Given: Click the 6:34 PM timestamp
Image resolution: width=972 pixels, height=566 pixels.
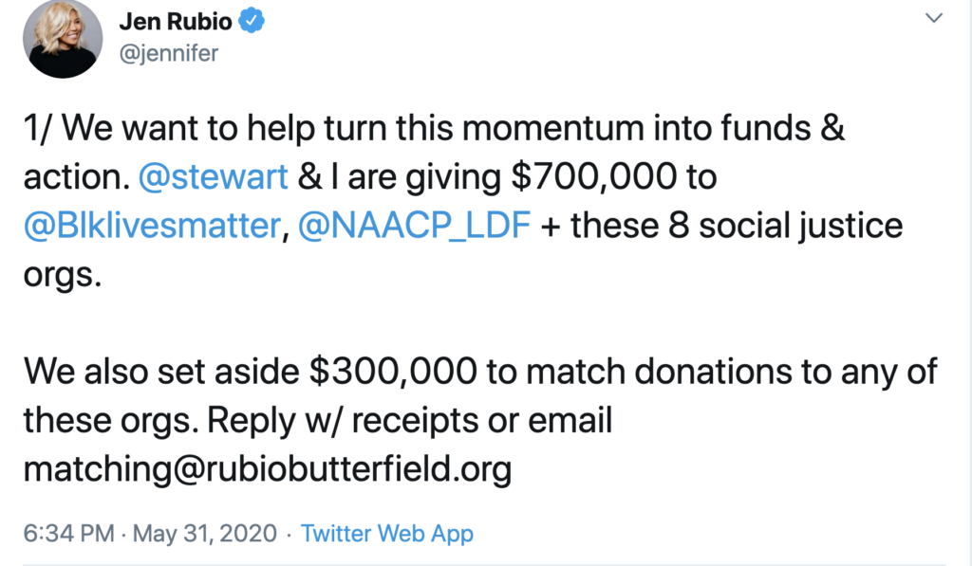Looking at the screenshot, I should 68,533.
